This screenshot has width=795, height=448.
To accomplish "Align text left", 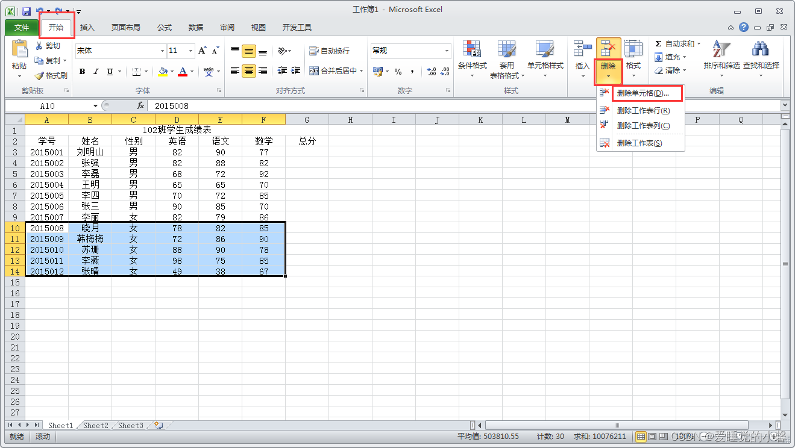I will [235, 71].
